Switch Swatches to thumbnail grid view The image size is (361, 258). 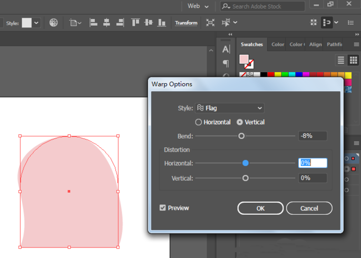point(354,60)
